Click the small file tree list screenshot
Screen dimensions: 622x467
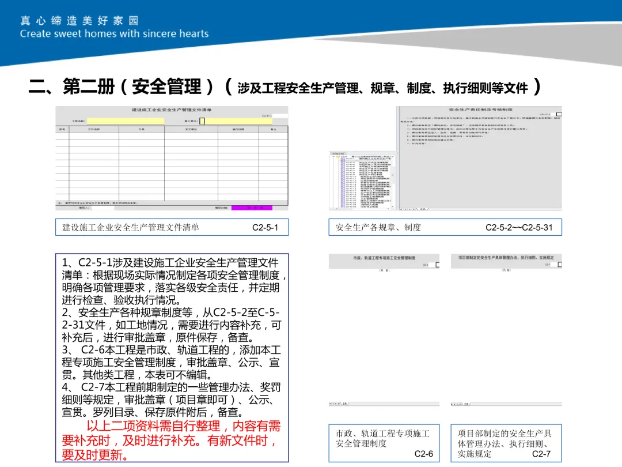(363, 180)
